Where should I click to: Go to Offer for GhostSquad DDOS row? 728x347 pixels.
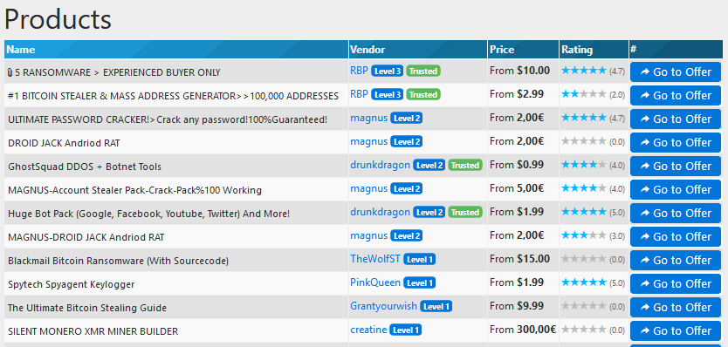[x=675, y=166]
